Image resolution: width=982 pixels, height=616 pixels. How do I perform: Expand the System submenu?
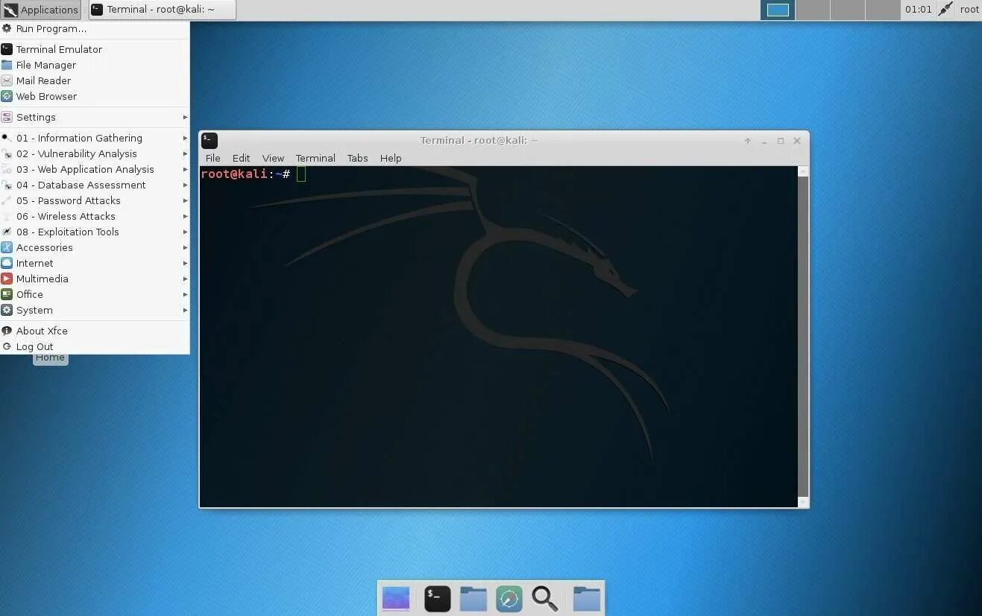click(x=95, y=310)
